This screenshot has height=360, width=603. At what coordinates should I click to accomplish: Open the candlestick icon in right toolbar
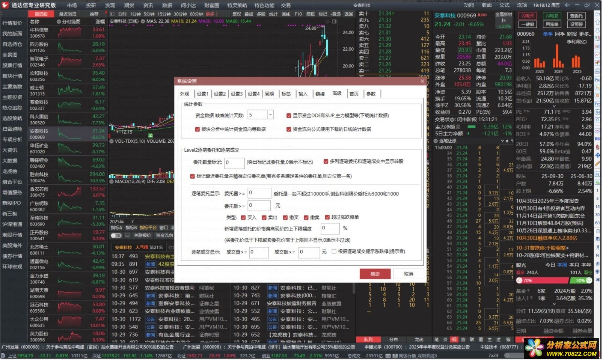598,63
